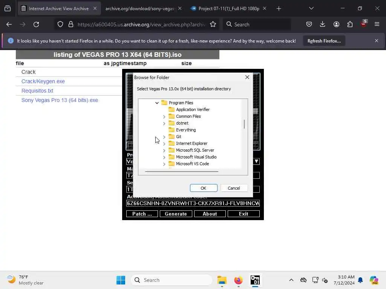This screenshot has width=386, height=289.
Task: Open a new tab with plus button
Action: click(279, 9)
